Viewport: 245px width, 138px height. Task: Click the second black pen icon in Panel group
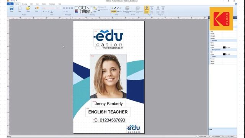[115, 8]
